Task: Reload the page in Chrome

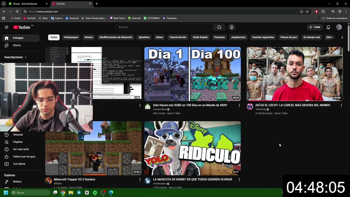Action: (17, 11)
